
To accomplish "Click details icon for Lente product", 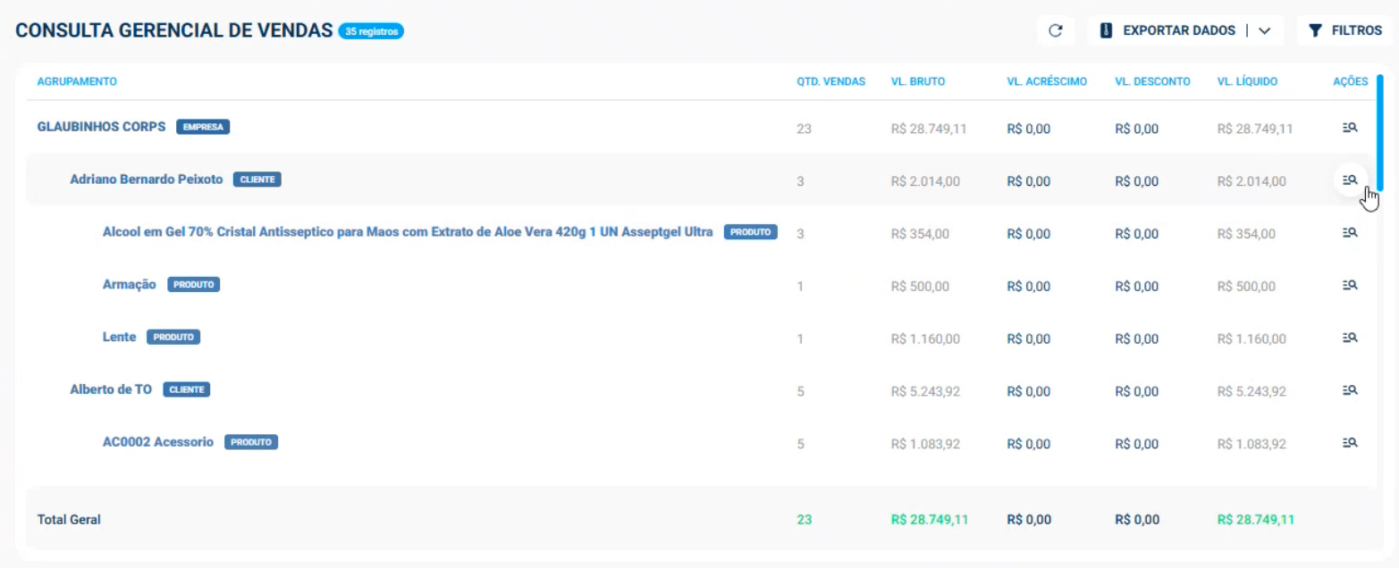I will pos(1350,338).
